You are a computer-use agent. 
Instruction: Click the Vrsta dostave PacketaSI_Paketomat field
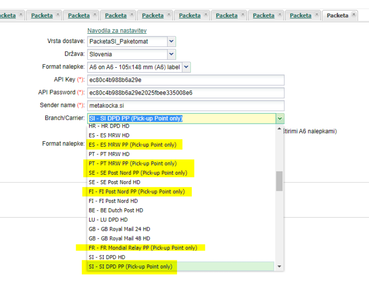coord(127,41)
